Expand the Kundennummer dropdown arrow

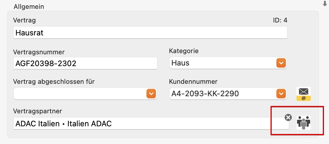(281, 94)
